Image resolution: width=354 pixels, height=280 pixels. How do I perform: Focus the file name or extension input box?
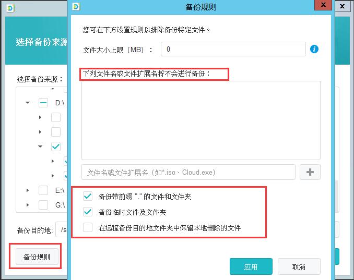188,172
